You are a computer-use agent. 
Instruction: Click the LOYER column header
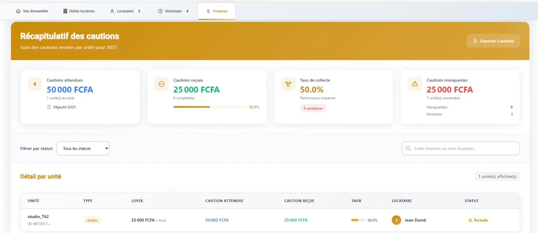pyautogui.click(x=137, y=201)
